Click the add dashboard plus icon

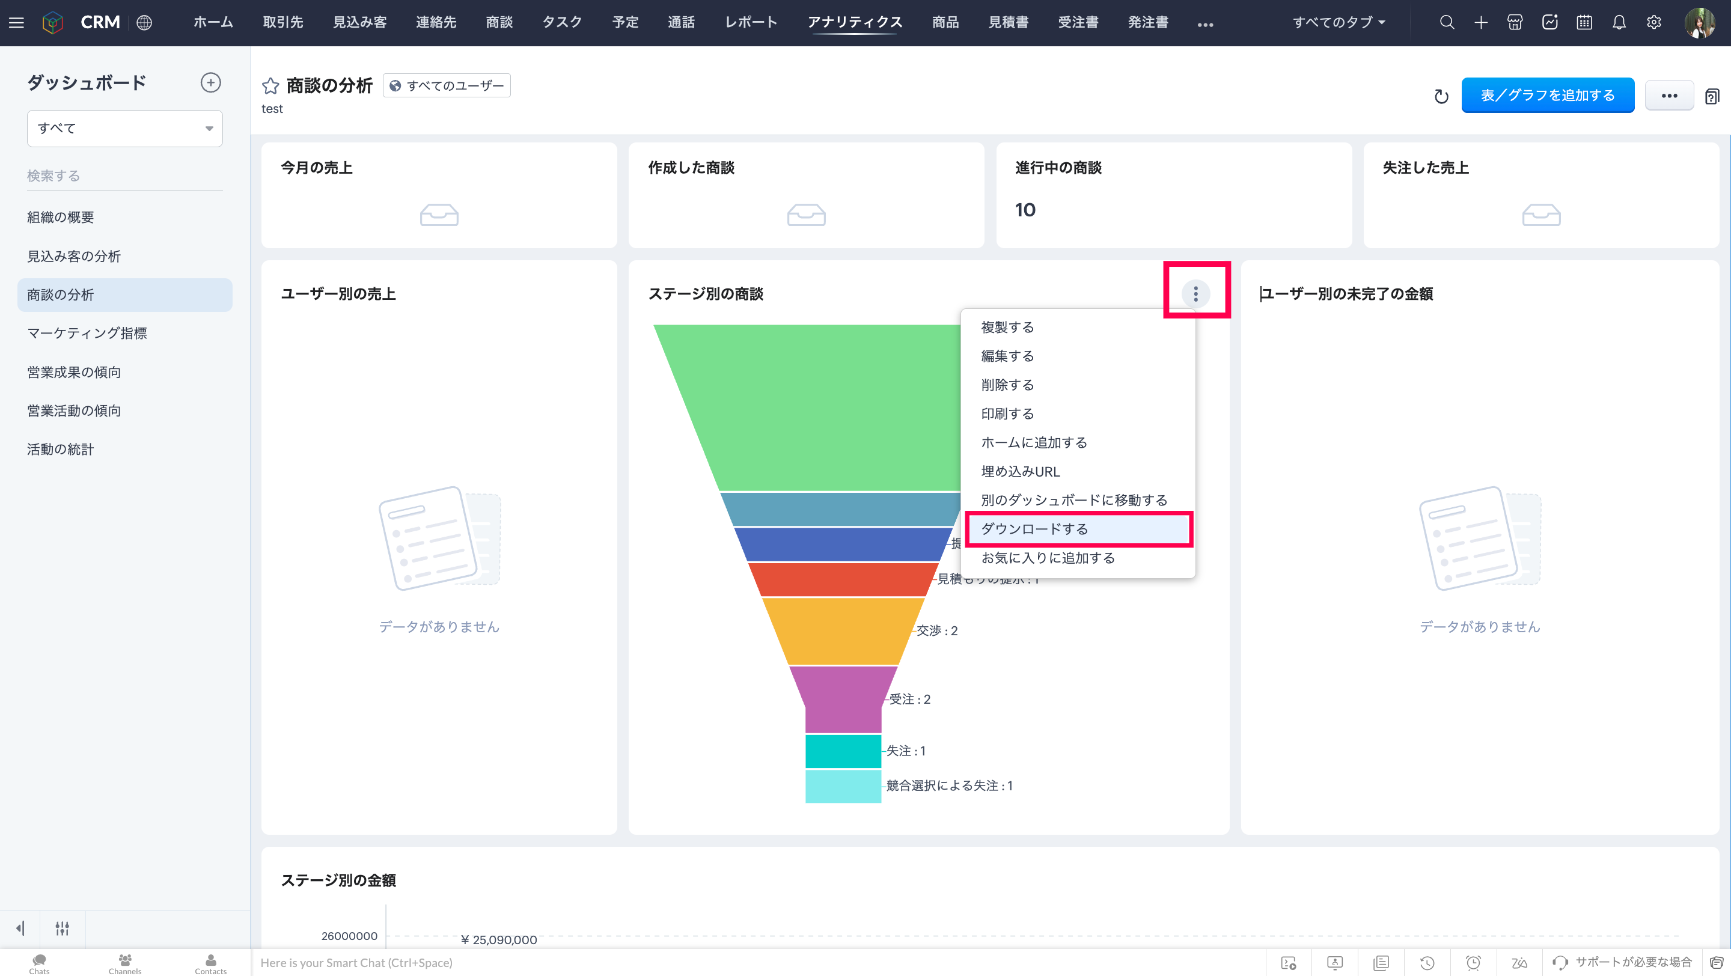coord(210,82)
